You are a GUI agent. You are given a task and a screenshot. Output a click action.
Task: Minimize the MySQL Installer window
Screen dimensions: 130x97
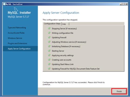[121, 4]
